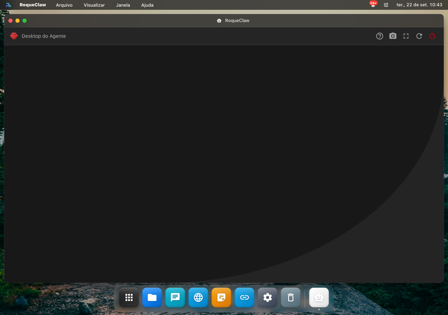Viewport: 448px width, 315px height.
Task: Click the red robot agent logo
Action: pos(14,36)
